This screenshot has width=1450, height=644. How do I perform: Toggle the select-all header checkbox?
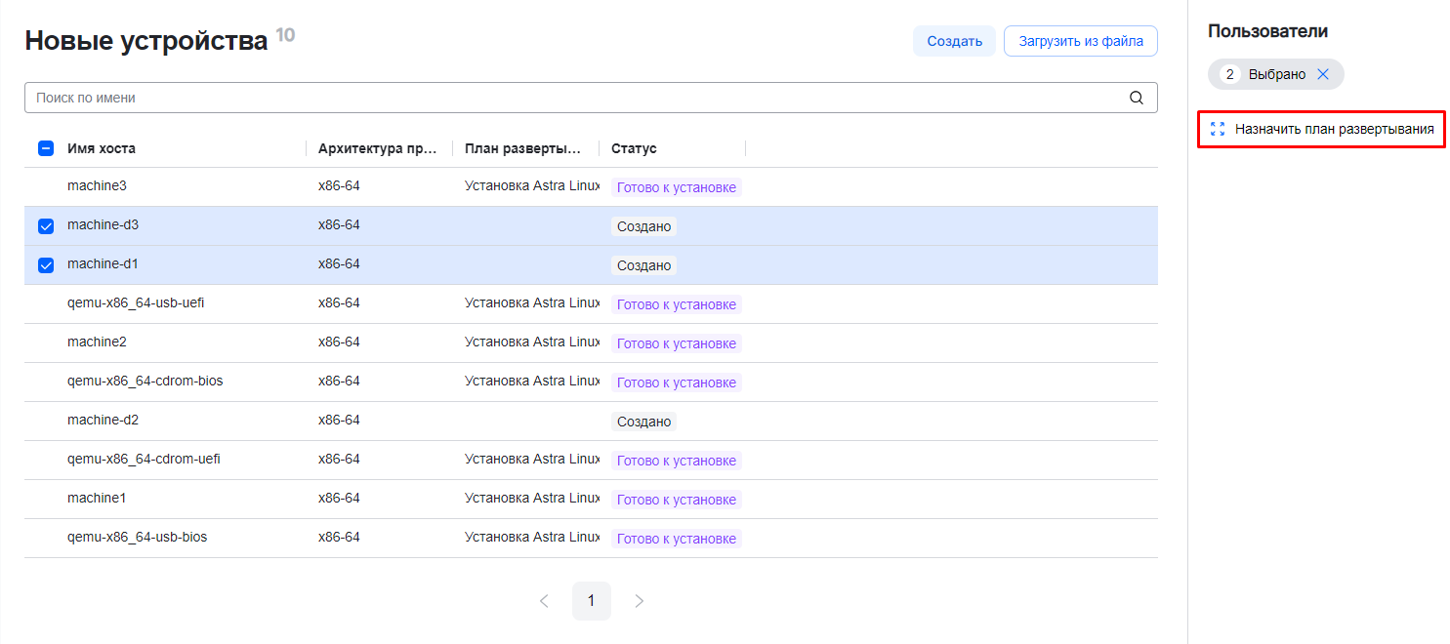click(46, 148)
